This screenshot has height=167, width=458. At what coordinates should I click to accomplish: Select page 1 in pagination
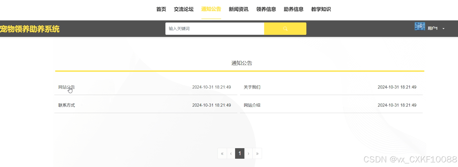(240, 154)
